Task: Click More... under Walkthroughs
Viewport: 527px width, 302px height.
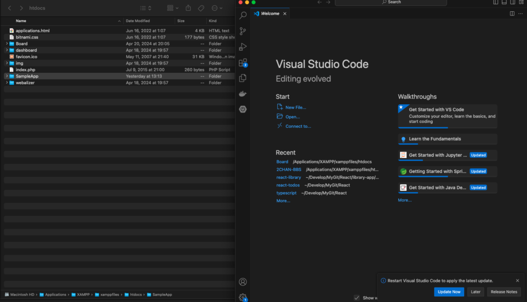Action: (x=405, y=200)
